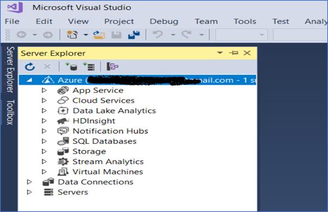Viewport: 328px width, 212px height.
Task: Click the Save single-disk icon
Action: (x=116, y=34)
